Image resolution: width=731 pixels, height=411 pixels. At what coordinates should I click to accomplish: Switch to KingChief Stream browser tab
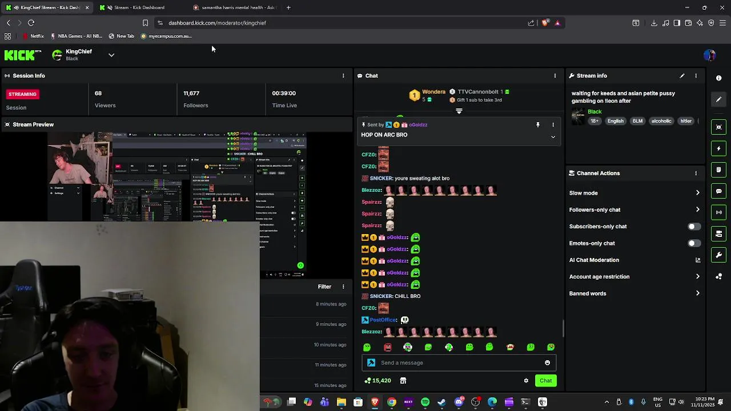click(48, 7)
